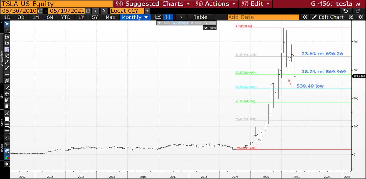The height and width of the screenshot is (179, 366).
Task: Select the horizontal line tool
Action: 7,74
